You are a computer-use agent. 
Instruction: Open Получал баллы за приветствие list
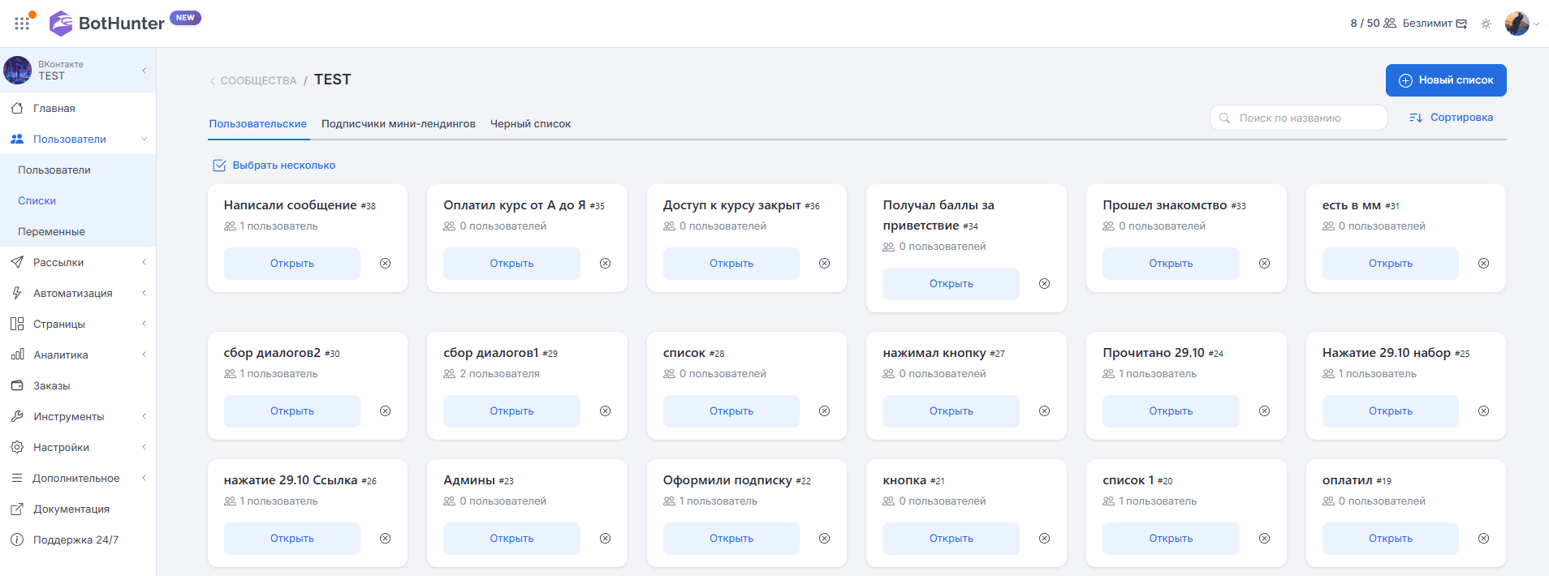[951, 284]
